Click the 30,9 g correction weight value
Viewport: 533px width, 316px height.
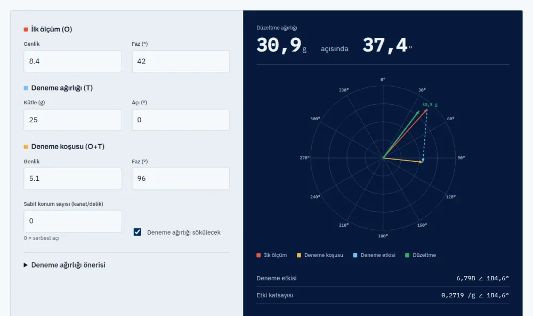pos(281,45)
